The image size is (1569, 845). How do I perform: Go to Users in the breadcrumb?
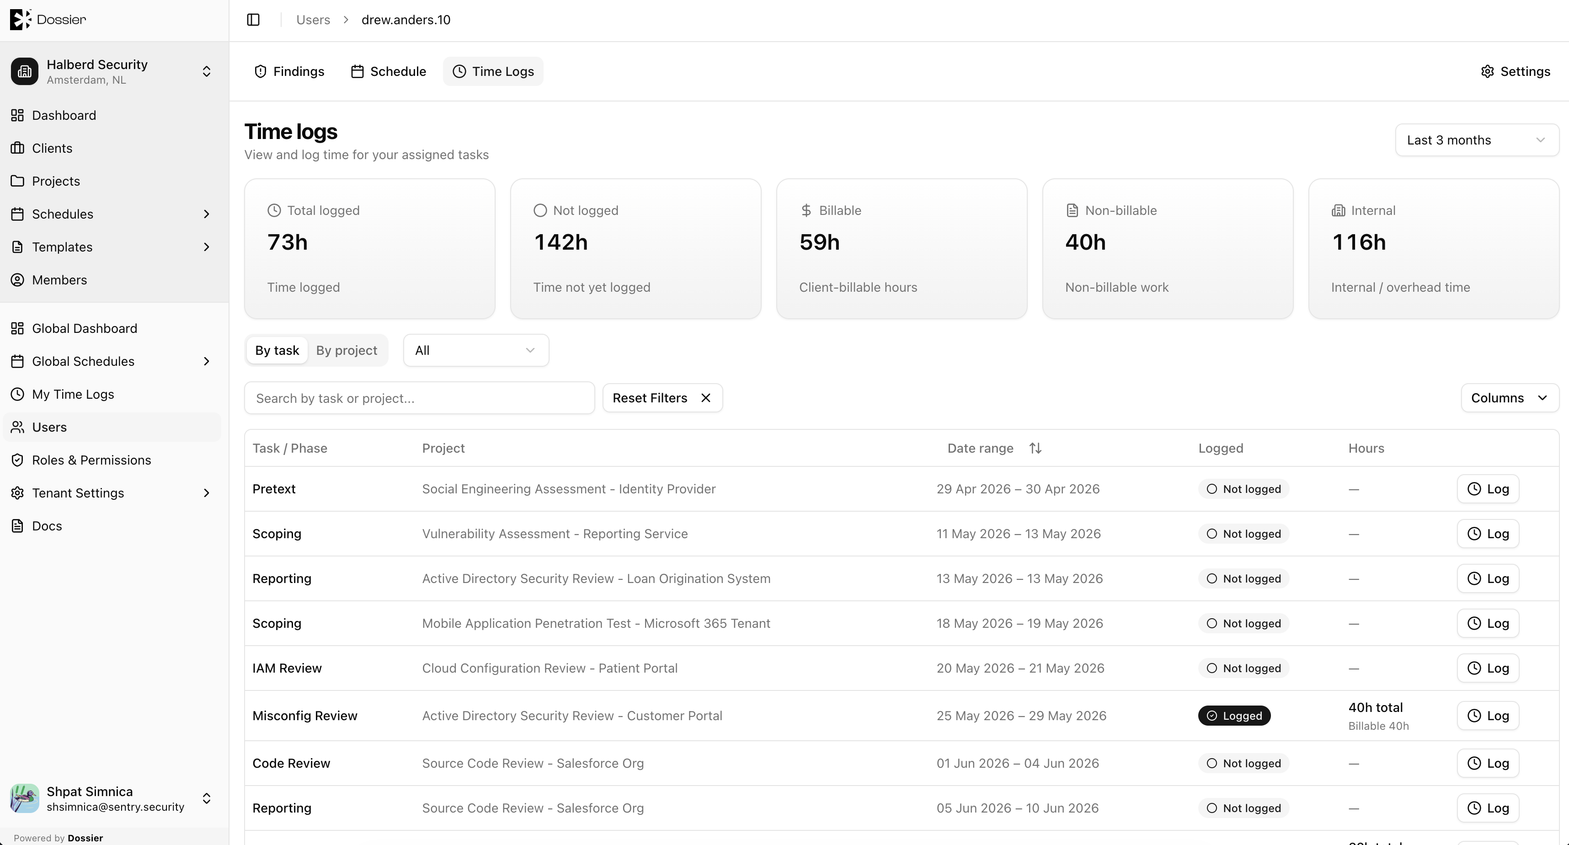313,20
